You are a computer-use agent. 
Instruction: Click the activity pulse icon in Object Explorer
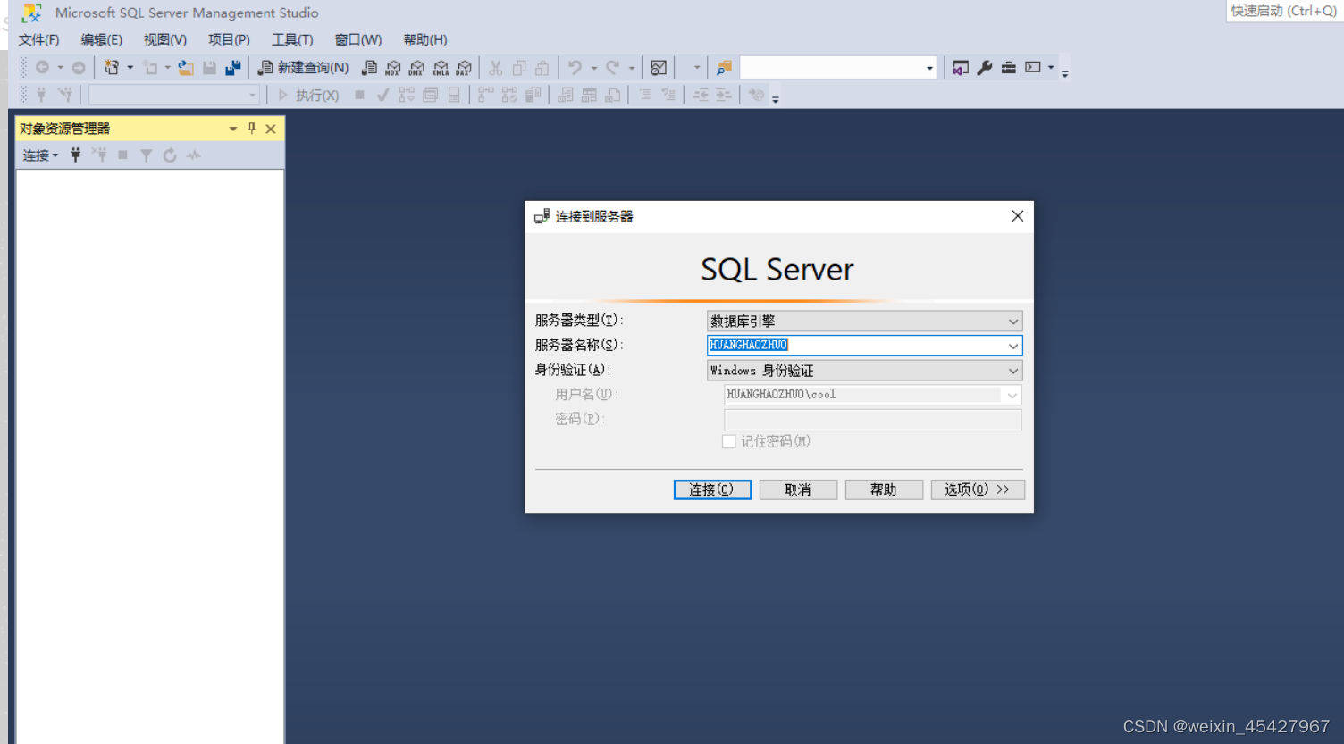194,155
